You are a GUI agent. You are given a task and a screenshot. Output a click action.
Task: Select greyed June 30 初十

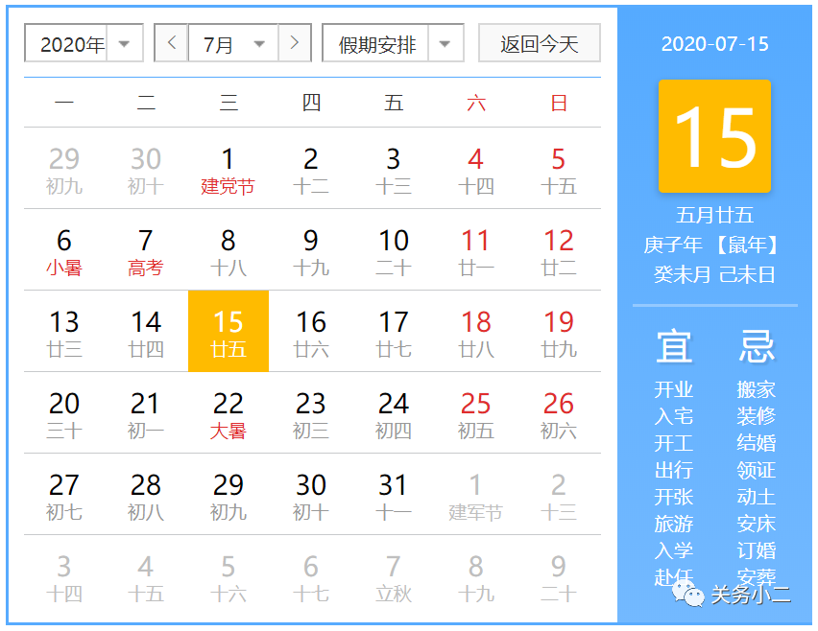(x=146, y=169)
